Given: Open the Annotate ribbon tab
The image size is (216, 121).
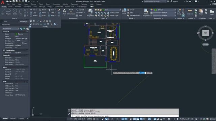Looking at the screenshot, I should pos(18,7).
